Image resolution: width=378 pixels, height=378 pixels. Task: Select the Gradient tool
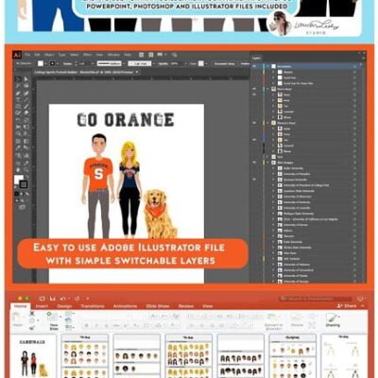(x=26, y=142)
